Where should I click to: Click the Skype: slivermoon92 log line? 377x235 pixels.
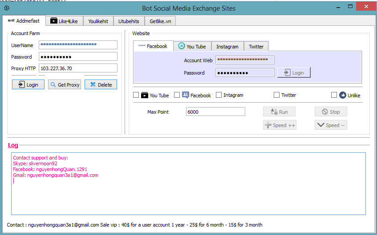(x=35, y=163)
